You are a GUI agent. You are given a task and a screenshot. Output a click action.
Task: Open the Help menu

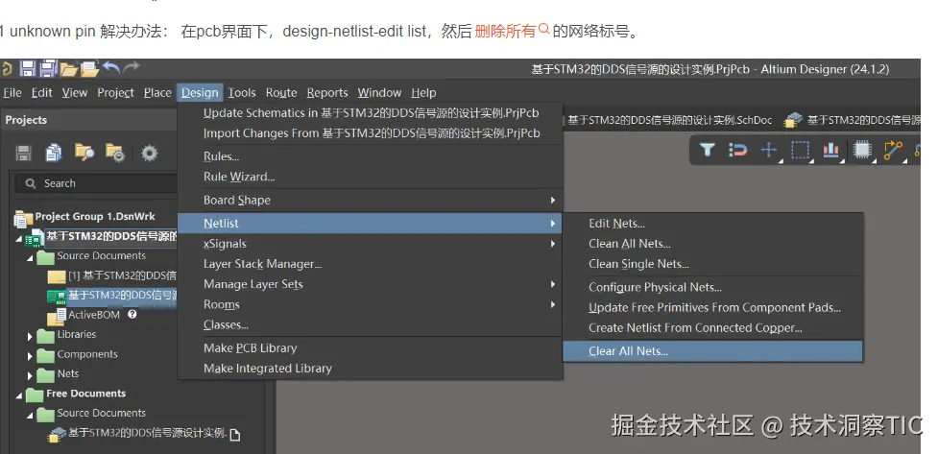point(423,93)
